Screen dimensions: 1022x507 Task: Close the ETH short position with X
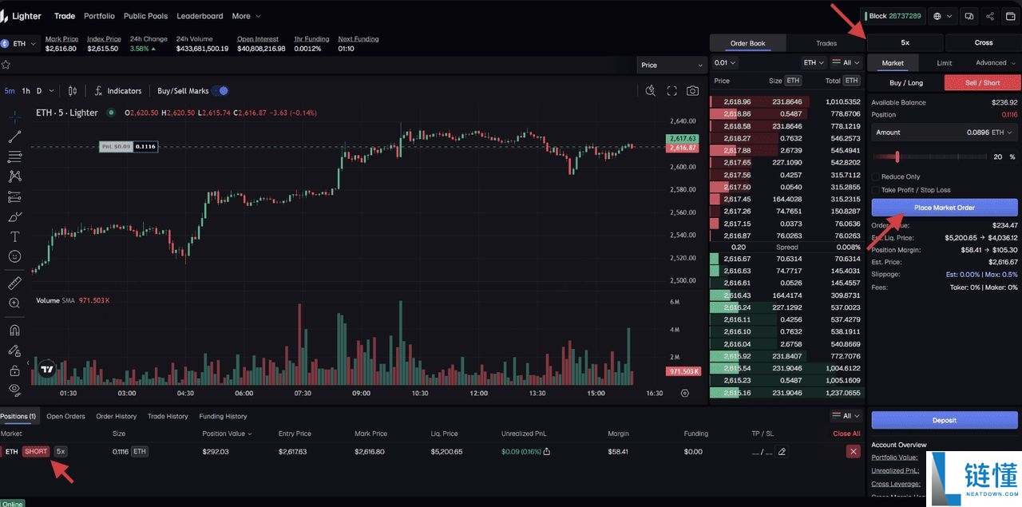(x=854, y=452)
